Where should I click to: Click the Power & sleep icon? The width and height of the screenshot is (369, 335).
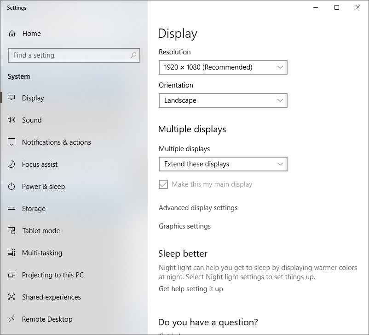(x=12, y=187)
